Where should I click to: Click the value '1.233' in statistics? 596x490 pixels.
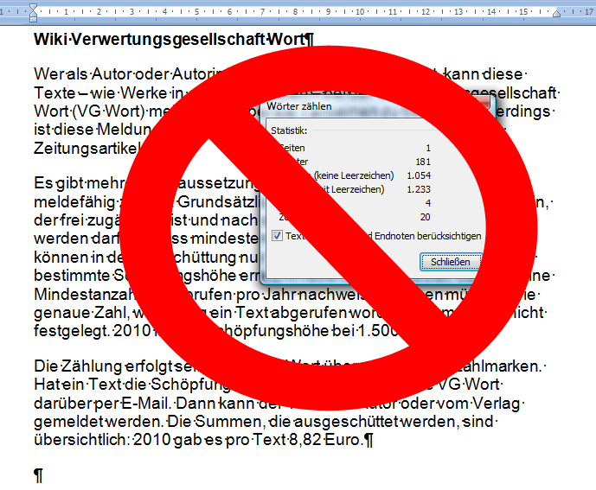click(419, 189)
